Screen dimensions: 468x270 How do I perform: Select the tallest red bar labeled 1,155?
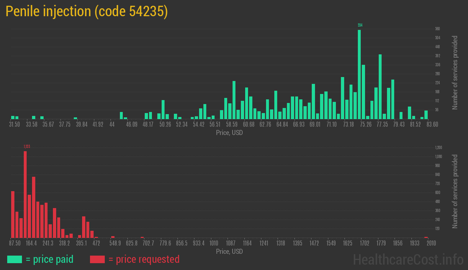click(25, 194)
